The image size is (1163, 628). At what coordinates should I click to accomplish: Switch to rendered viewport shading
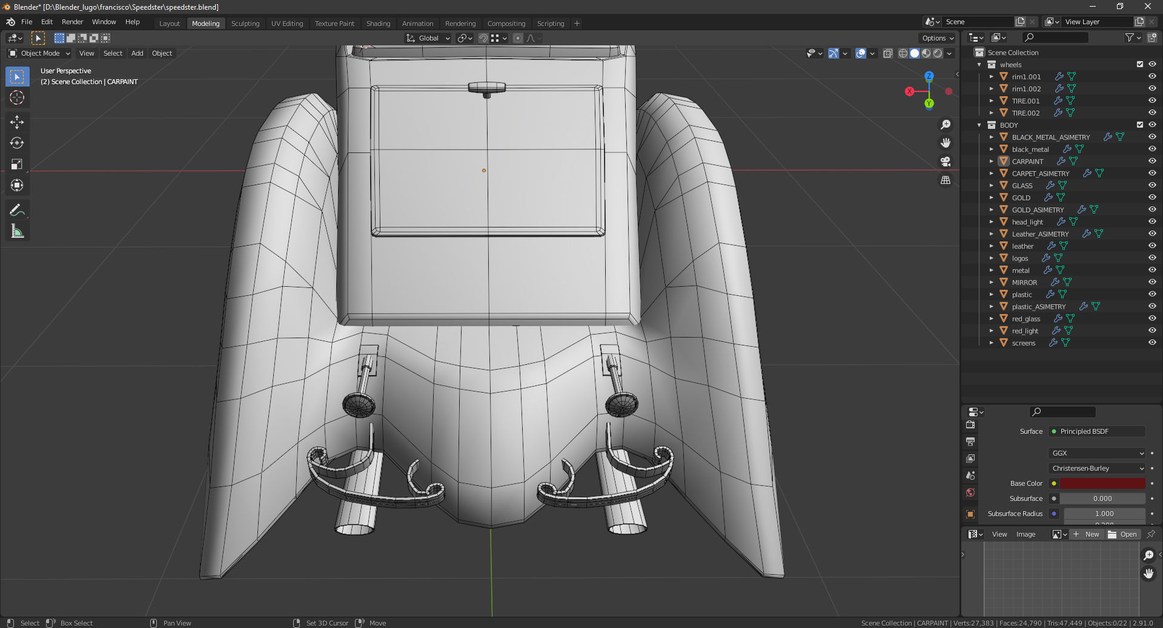(x=938, y=53)
